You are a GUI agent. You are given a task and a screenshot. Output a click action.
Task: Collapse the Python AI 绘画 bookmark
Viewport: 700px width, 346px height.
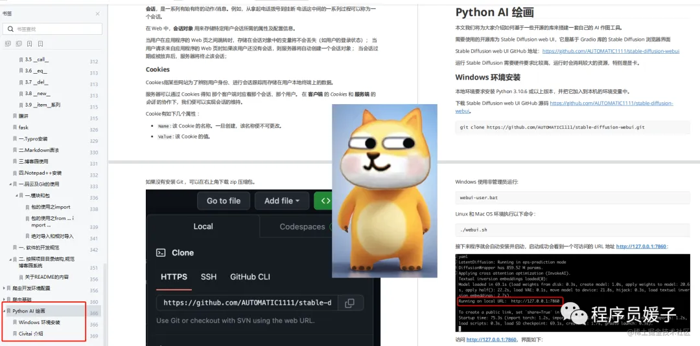pos(4,311)
